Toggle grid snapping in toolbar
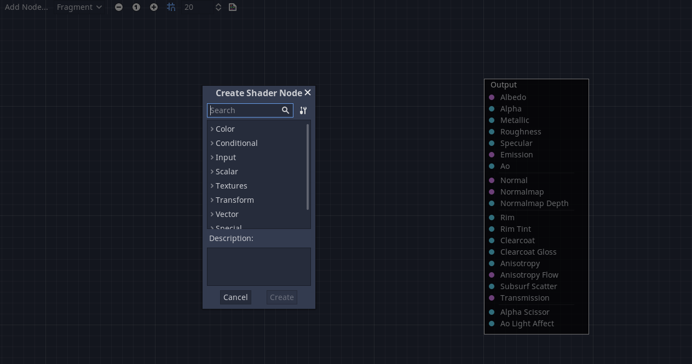Image resolution: width=692 pixels, height=364 pixels. 171,7
